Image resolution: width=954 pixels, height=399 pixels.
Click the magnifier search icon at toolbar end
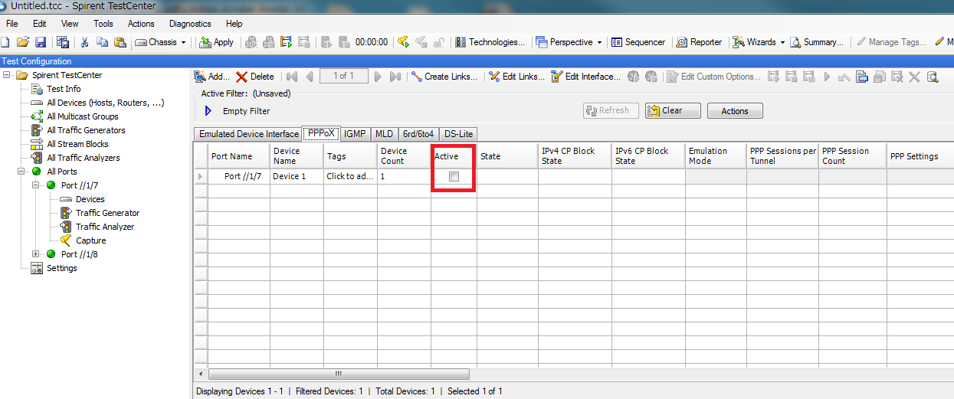tap(933, 77)
